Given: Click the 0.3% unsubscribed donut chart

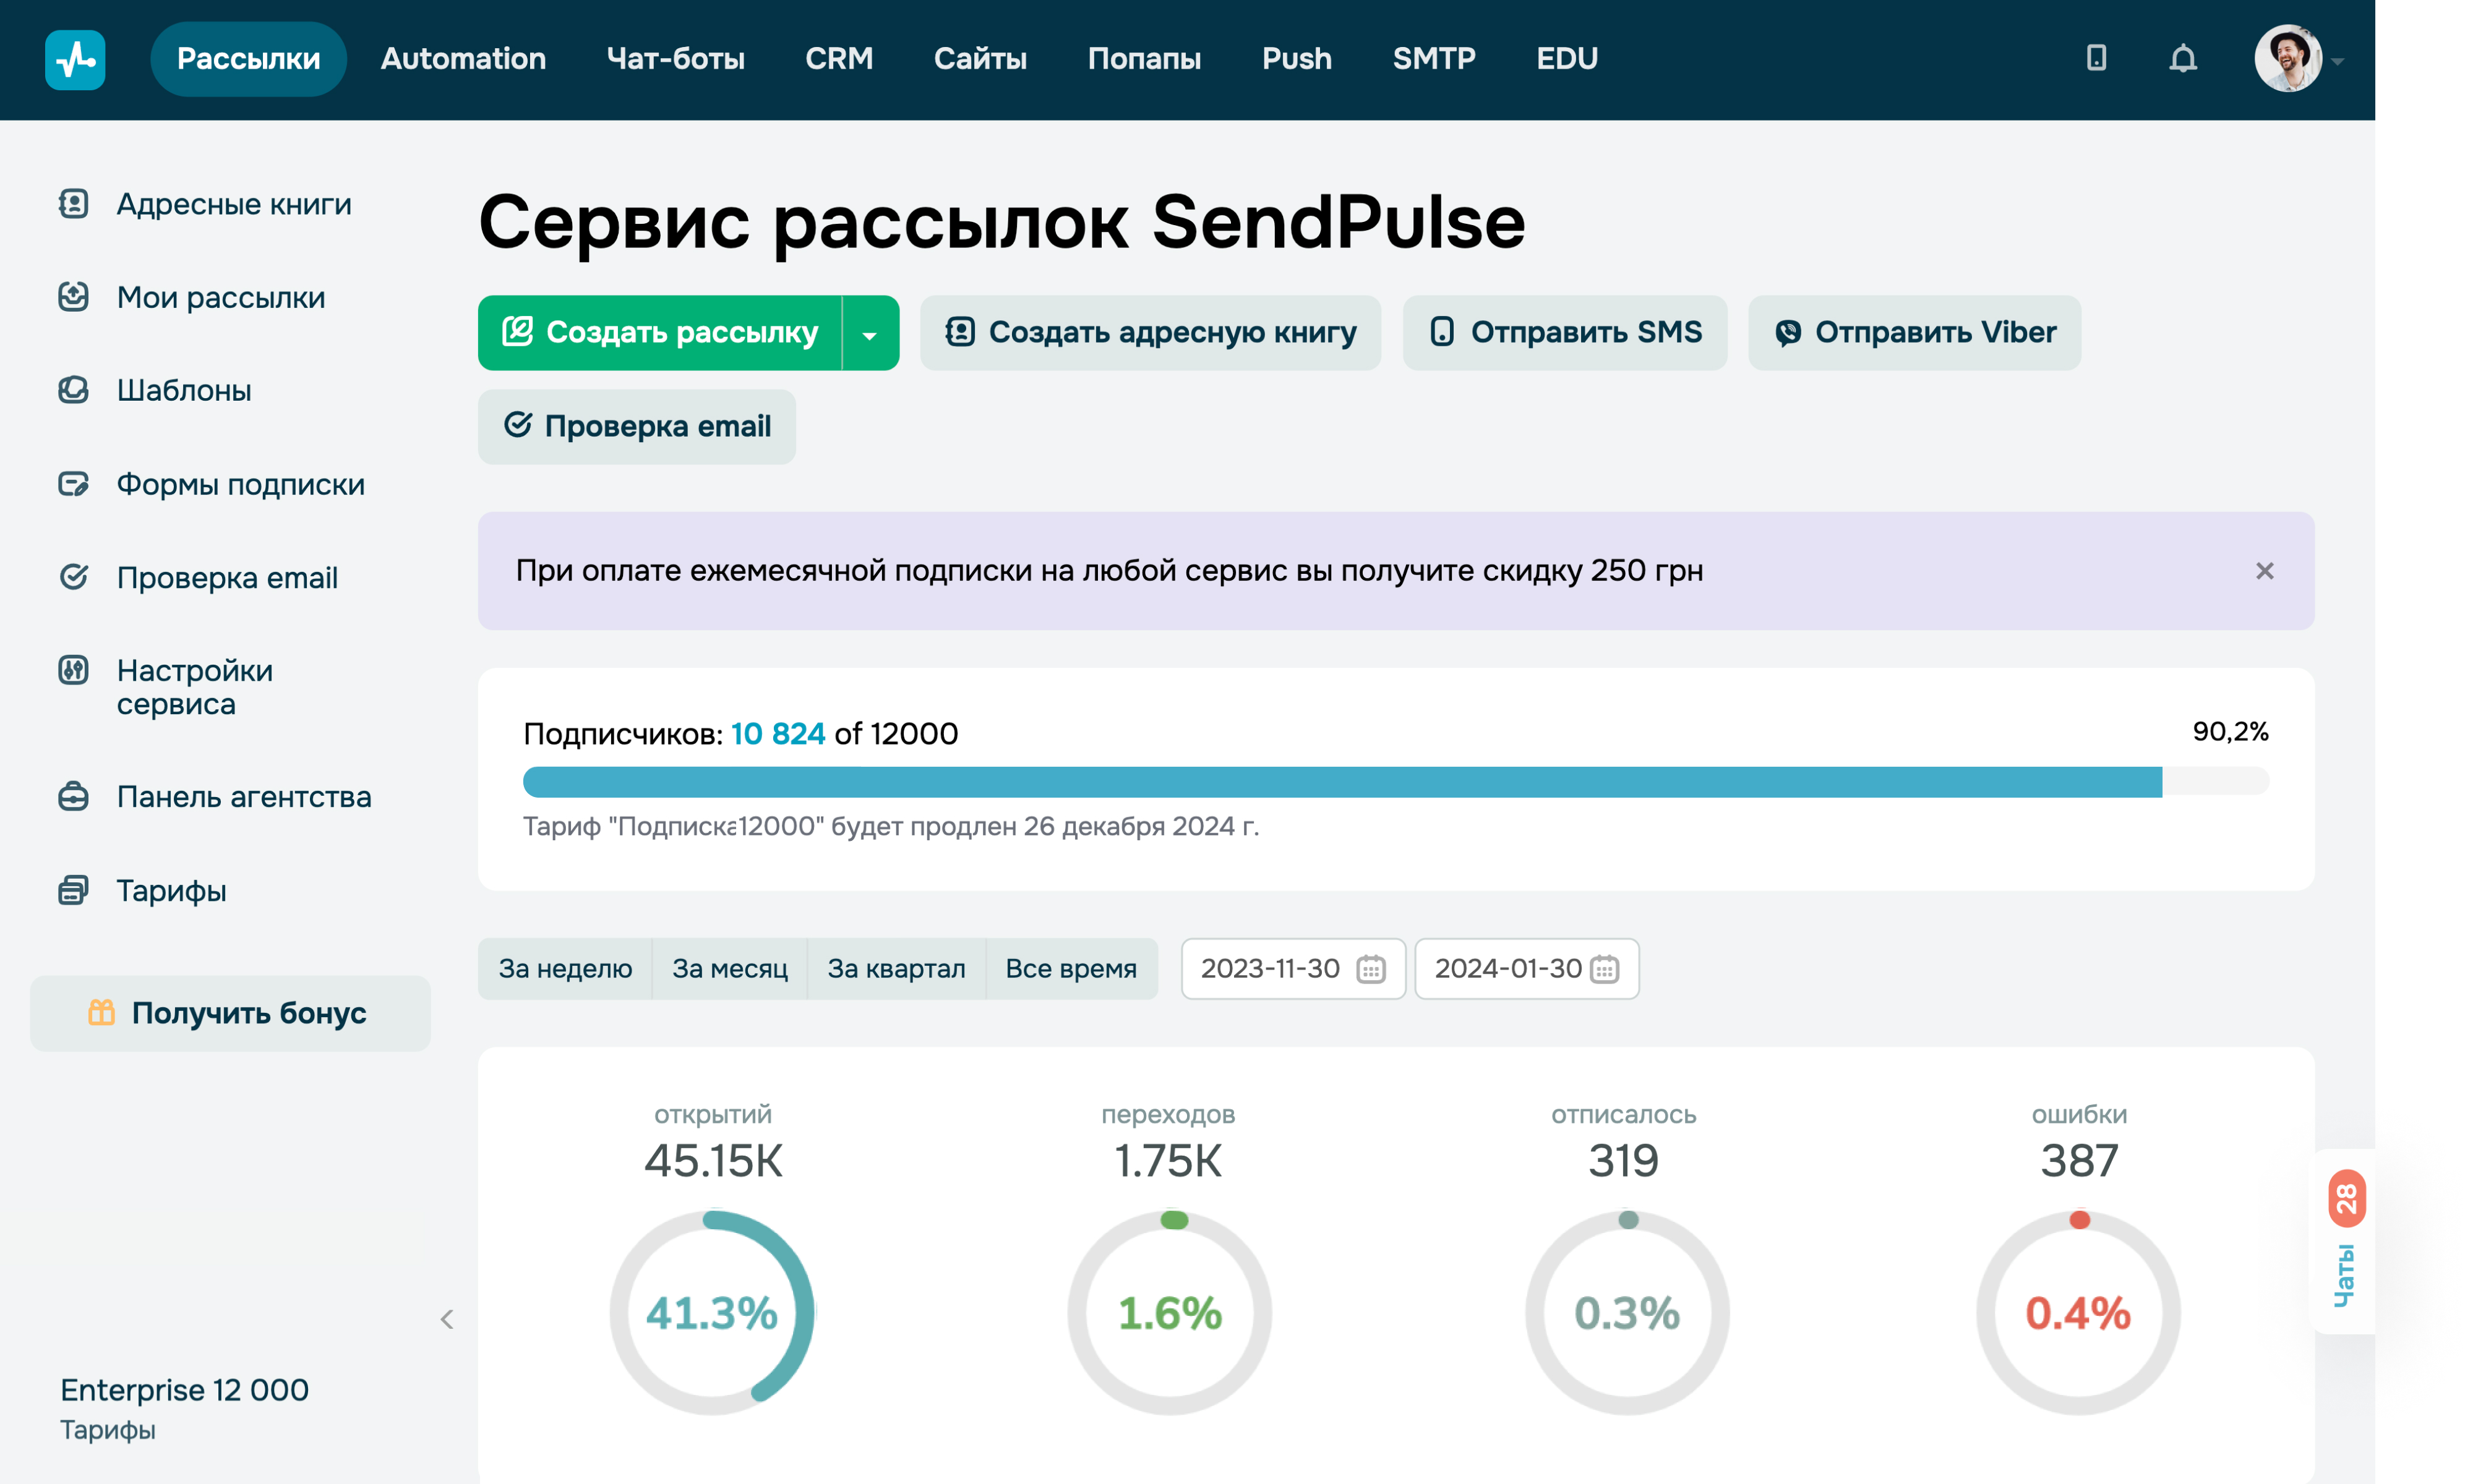Looking at the screenshot, I should pyautogui.click(x=1627, y=1313).
